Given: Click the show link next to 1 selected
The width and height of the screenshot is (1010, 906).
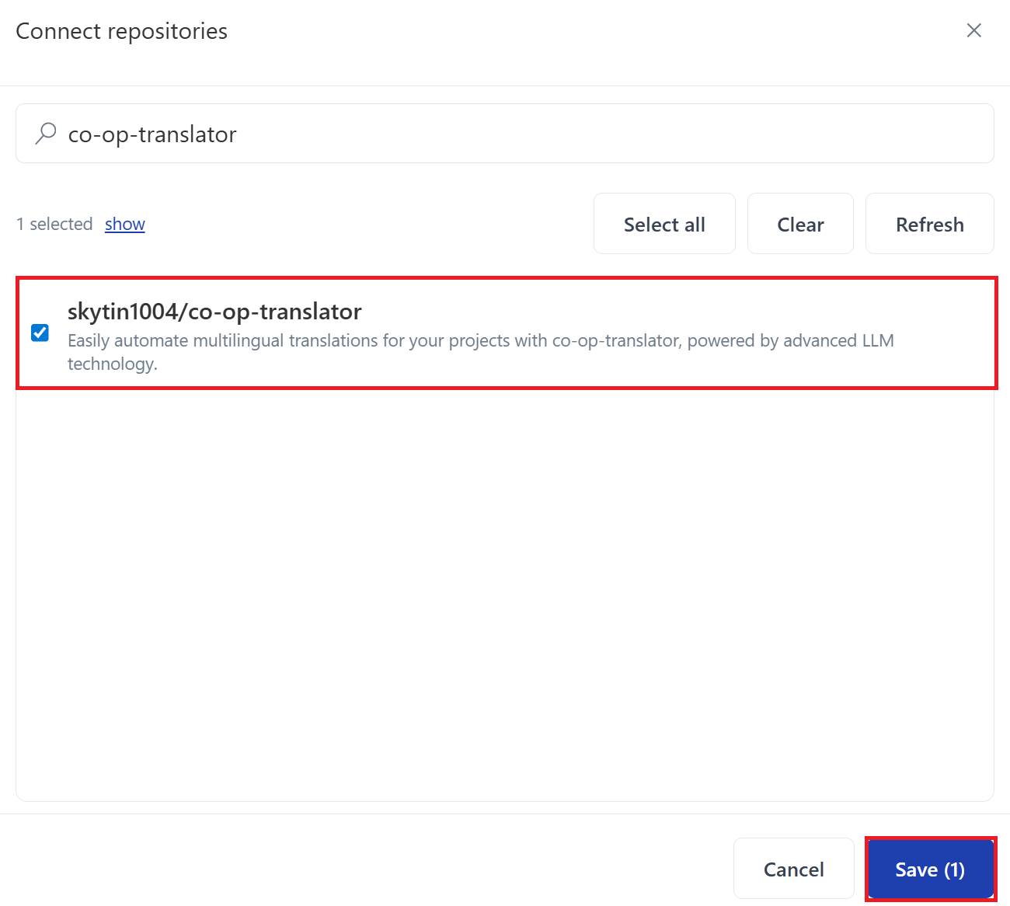Looking at the screenshot, I should [x=125, y=224].
